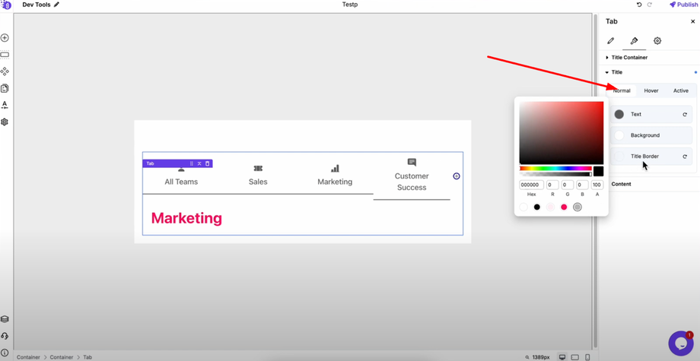Viewport: 700px width, 361px height.
Task: Click the B value input field
Action: 582,185
